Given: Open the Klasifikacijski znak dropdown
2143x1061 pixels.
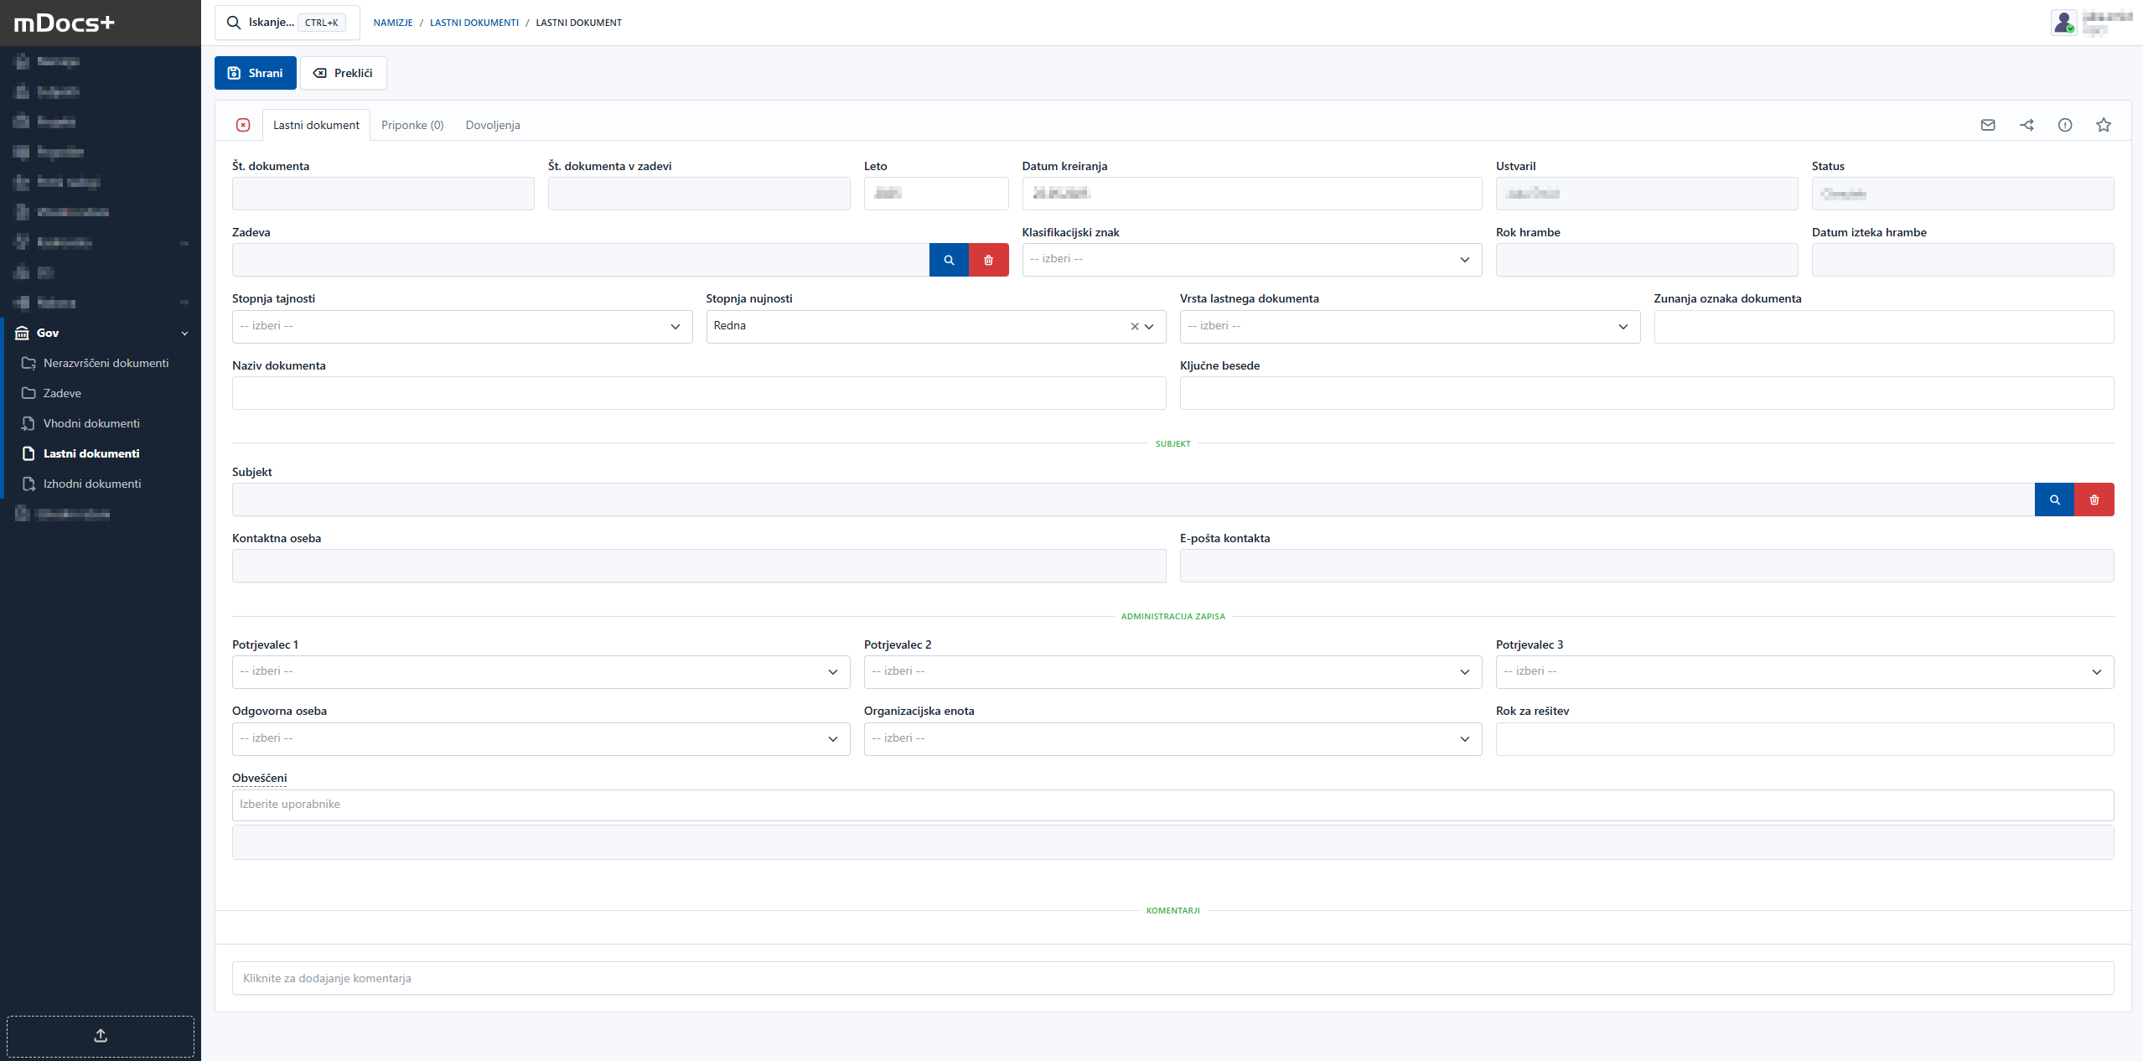Looking at the screenshot, I should pyautogui.click(x=1250, y=259).
